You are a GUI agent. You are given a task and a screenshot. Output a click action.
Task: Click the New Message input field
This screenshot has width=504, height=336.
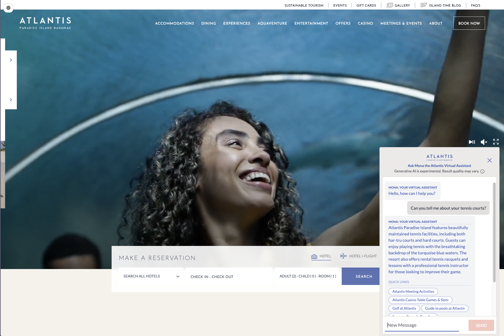pyautogui.click(x=421, y=325)
